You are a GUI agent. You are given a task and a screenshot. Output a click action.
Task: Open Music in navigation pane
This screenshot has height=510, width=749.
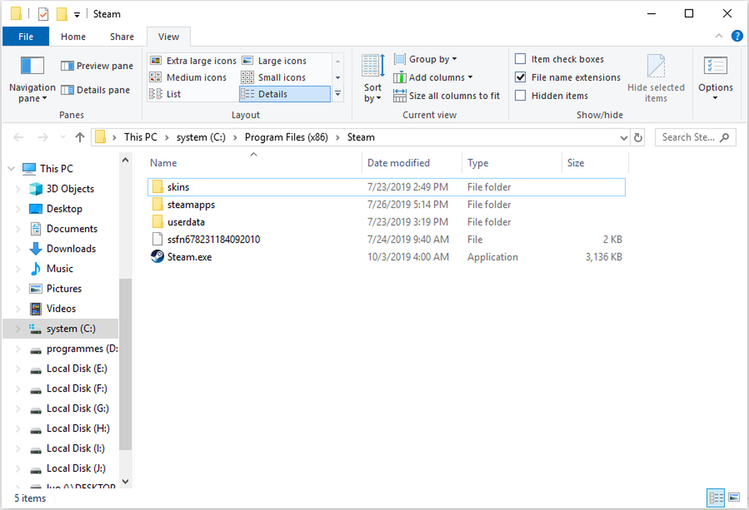click(59, 269)
